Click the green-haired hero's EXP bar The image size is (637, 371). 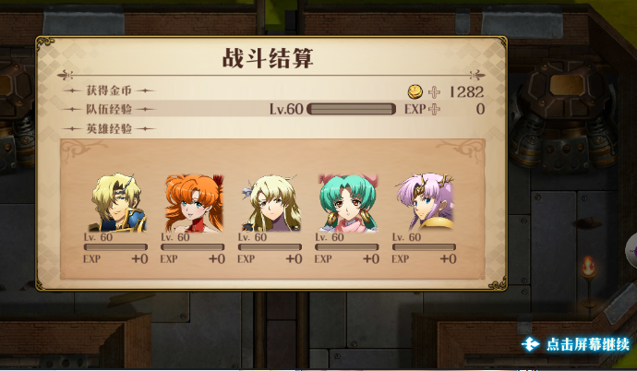[346, 246]
